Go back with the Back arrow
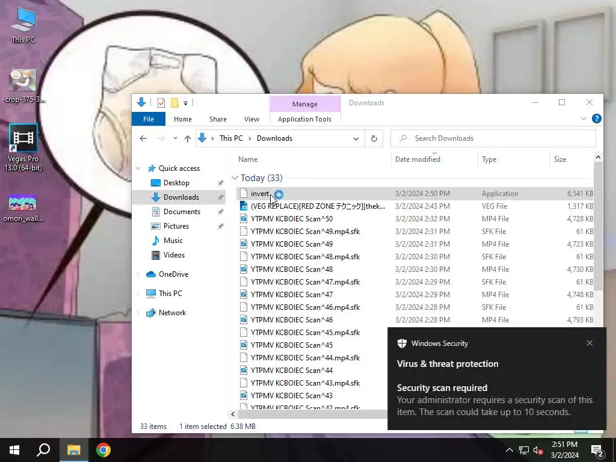Image resolution: width=616 pixels, height=462 pixels. [x=143, y=138]
